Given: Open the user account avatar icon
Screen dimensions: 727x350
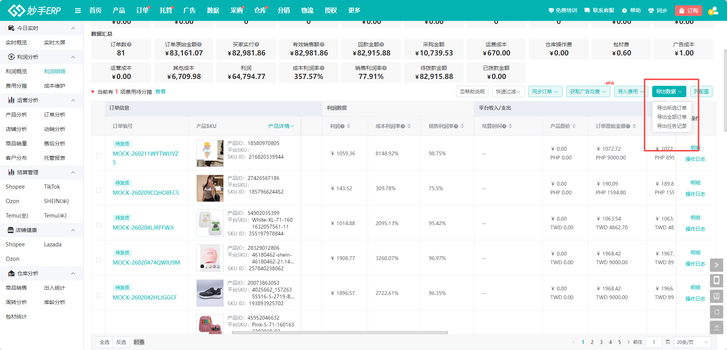Looking at the screenshot, I should [713, 11].
